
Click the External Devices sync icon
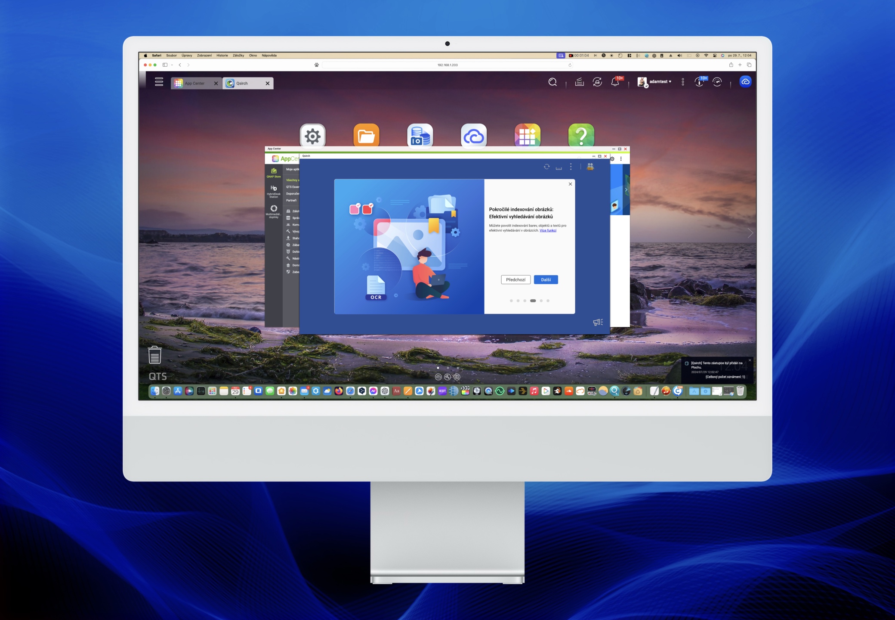click(597, 82)
